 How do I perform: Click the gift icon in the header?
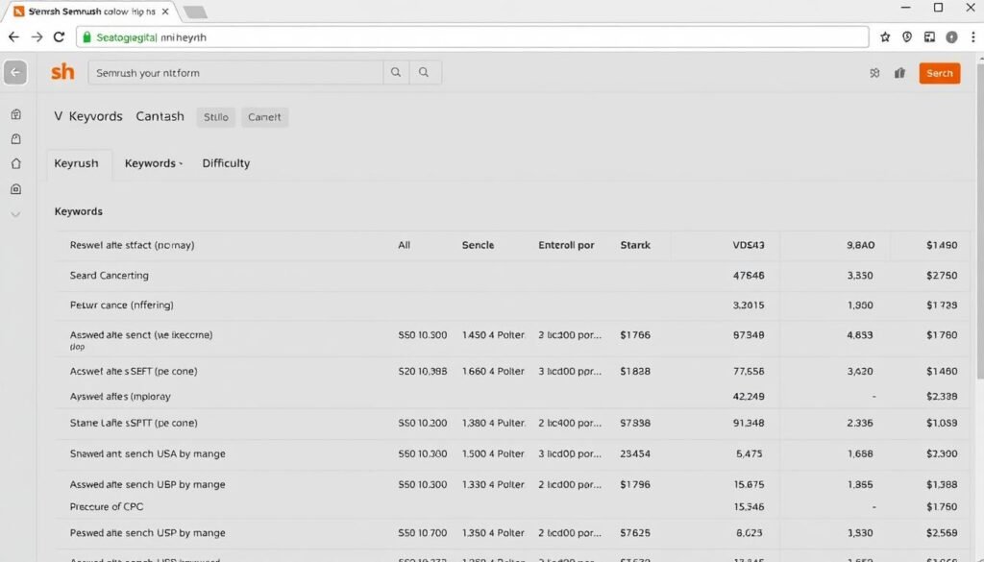point(901,72)
